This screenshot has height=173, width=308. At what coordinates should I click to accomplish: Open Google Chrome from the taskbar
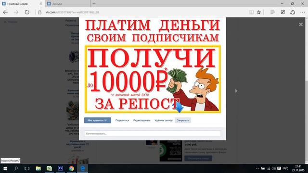point(71,169)
